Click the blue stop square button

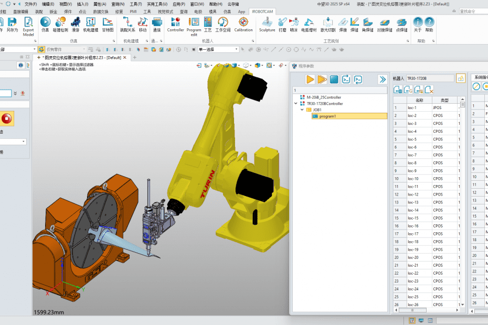tap(334, 79)
